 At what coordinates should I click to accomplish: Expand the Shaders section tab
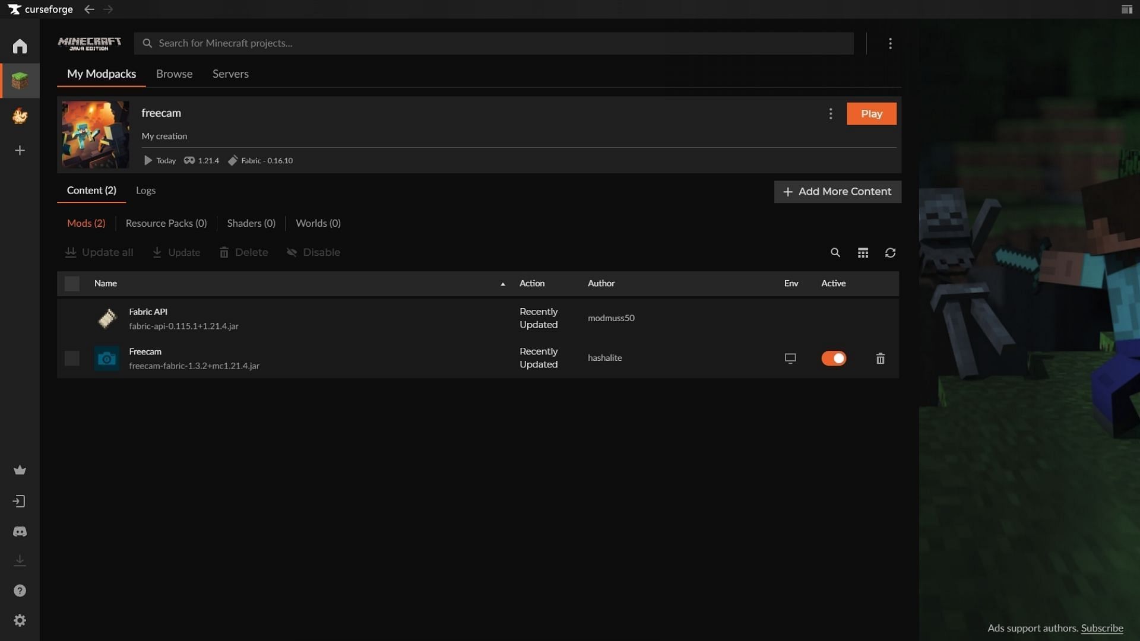[x=251, y=223]
